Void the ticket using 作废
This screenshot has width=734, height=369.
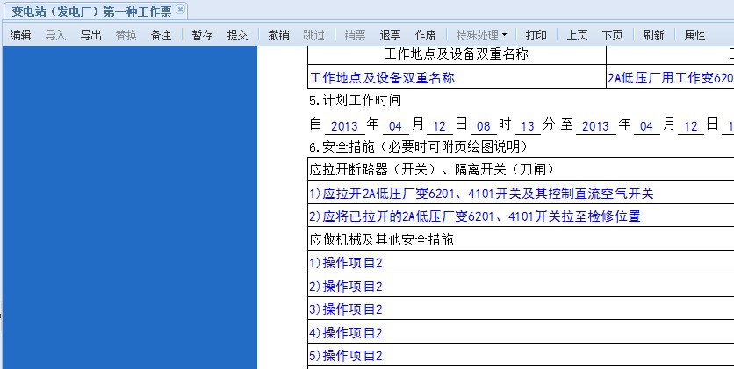tap(425, 35)
